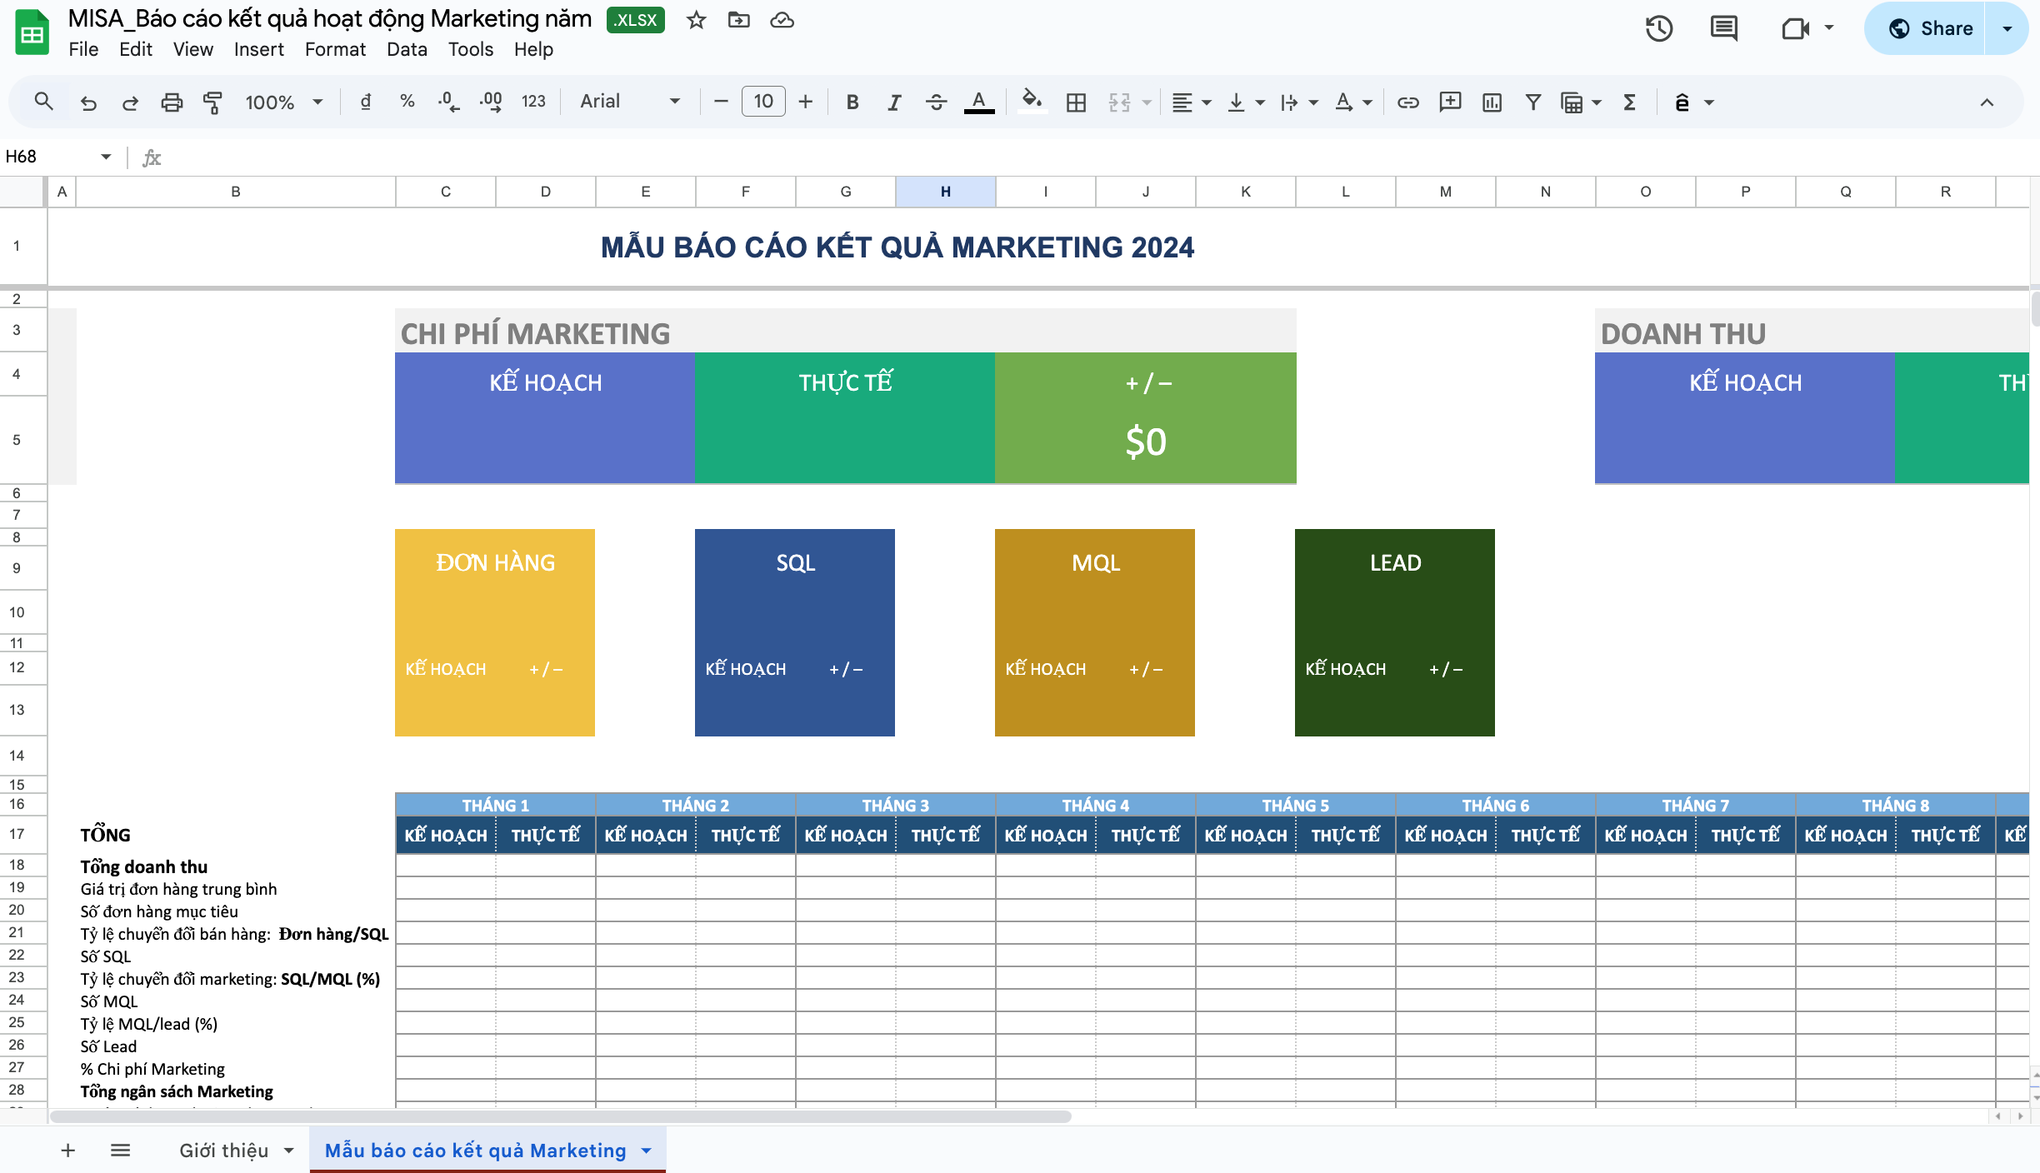This screenshot has height=1173, width=2040.
Task: Open the 100% zoom dropdown
Action: [x=283, y=102]
